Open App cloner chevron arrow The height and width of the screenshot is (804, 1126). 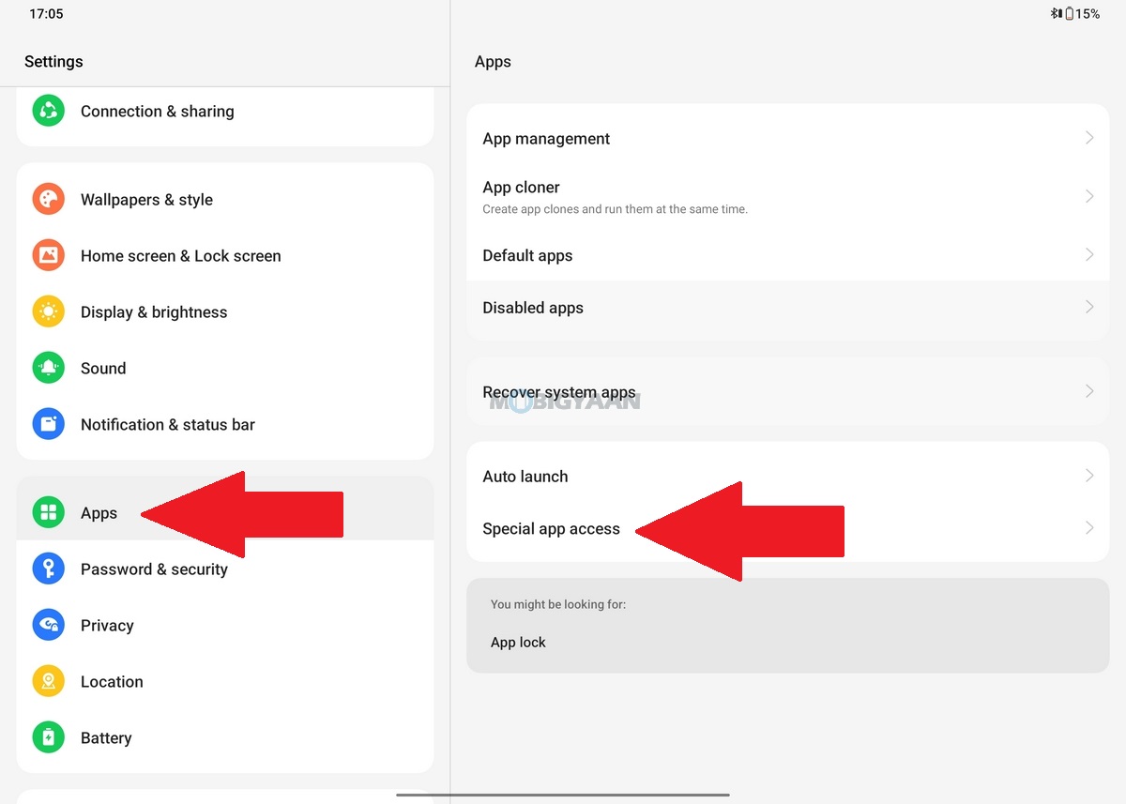coord(1089,196)
